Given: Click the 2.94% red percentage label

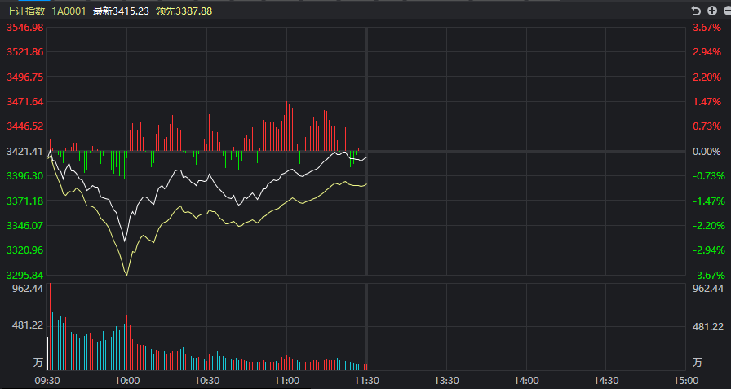Looking at the screenshot, I should pyautogui.click(x=707, y=52).
